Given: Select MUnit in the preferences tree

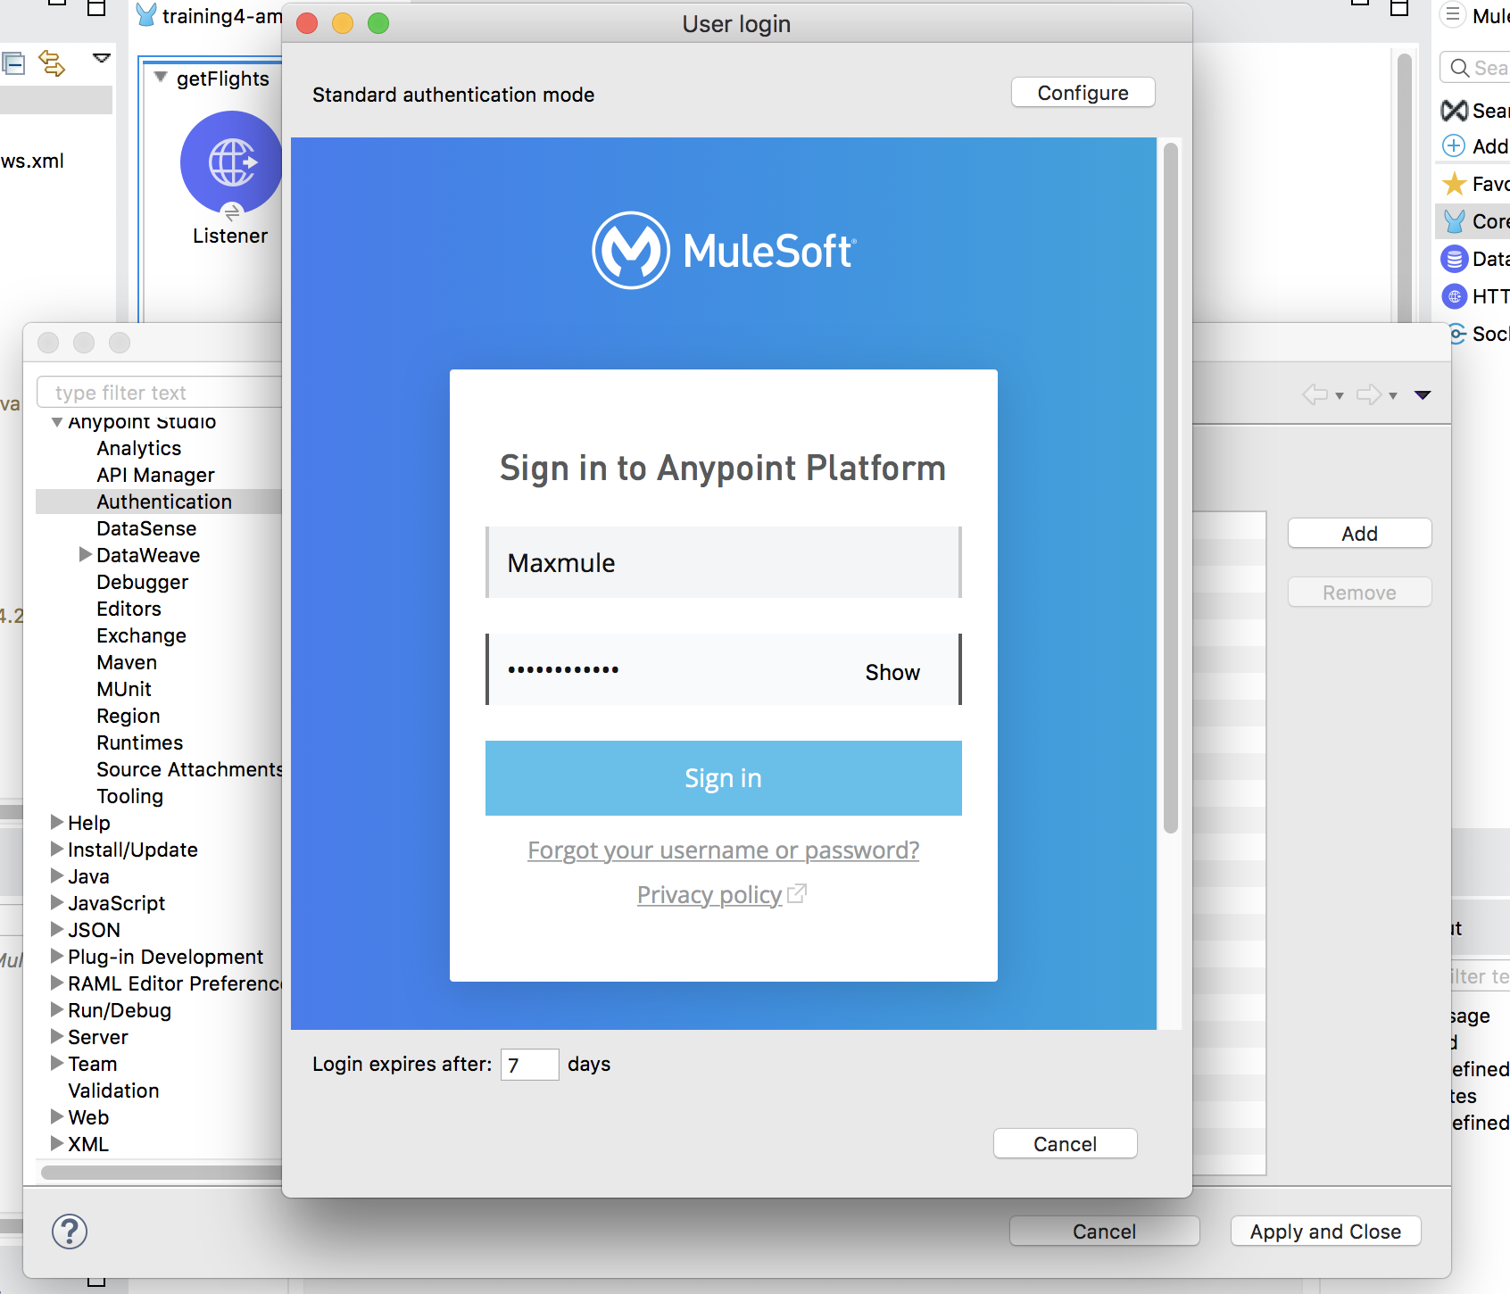Looking at the screenshot, I should (124, 689).
